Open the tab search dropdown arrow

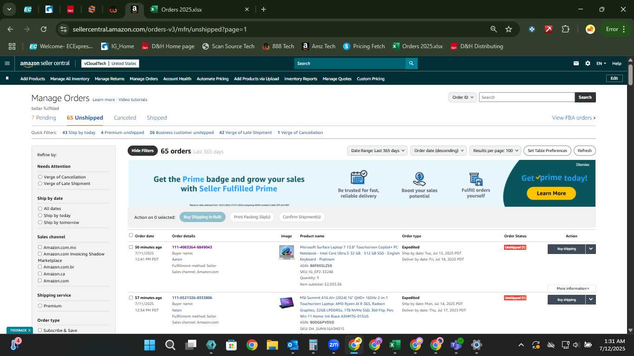(x=9, y=9)
